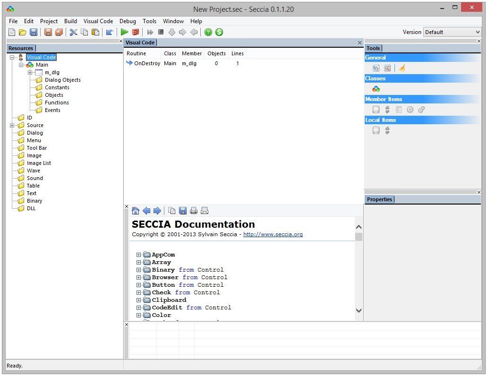Expand the AppCom documentation folder
Viewport: 488px width, 376px height.
click(138, 255)
